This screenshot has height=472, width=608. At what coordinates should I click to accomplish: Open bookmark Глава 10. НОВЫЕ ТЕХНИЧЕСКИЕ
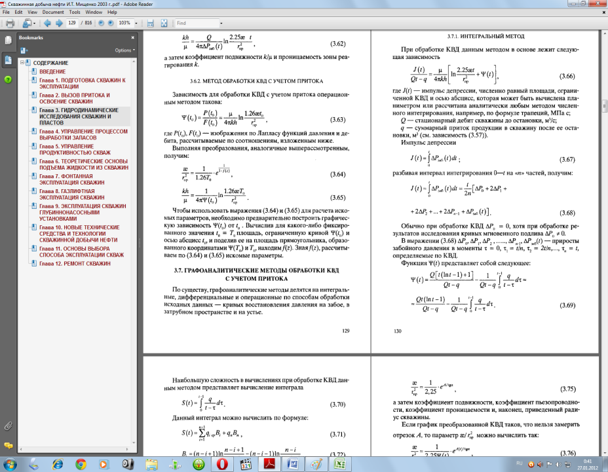pos(79,234)
